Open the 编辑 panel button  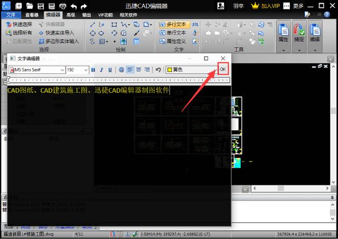[315, 36]
